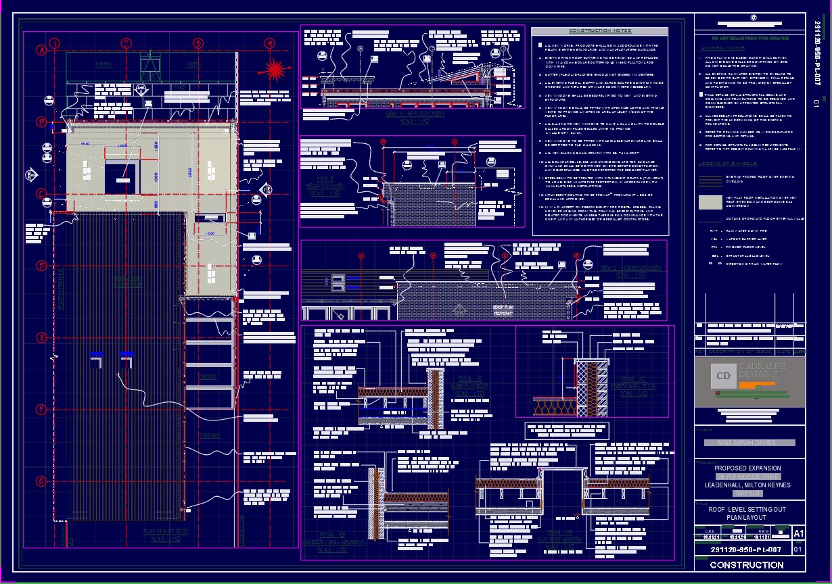Click the MISS SARAH DAVIES client field
Viewport: 832px width, 584px height.
point(749,443)
